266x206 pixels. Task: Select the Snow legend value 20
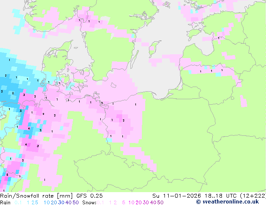pyautogui.click(x=138, y=203)
